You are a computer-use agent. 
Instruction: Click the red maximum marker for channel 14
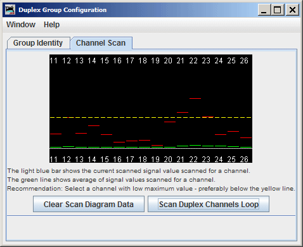click(94, 125)
